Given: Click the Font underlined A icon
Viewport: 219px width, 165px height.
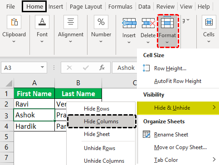Looking at the screenshot, I should coord(42,22).
